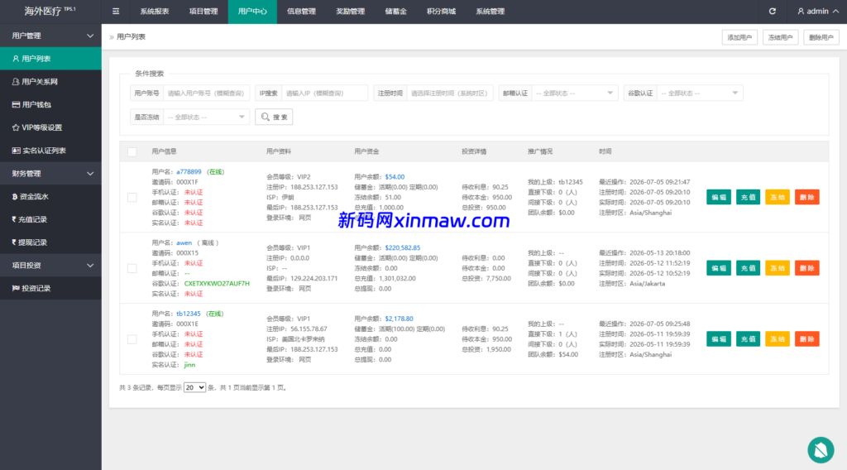This screenshot has width=847, height=470.
Task: Open 投资记录 in the sidebar
Action: pos(50,289)
